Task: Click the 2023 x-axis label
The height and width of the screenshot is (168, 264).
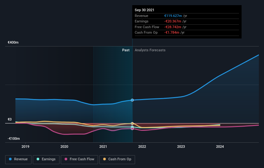Action: point(181,147)
